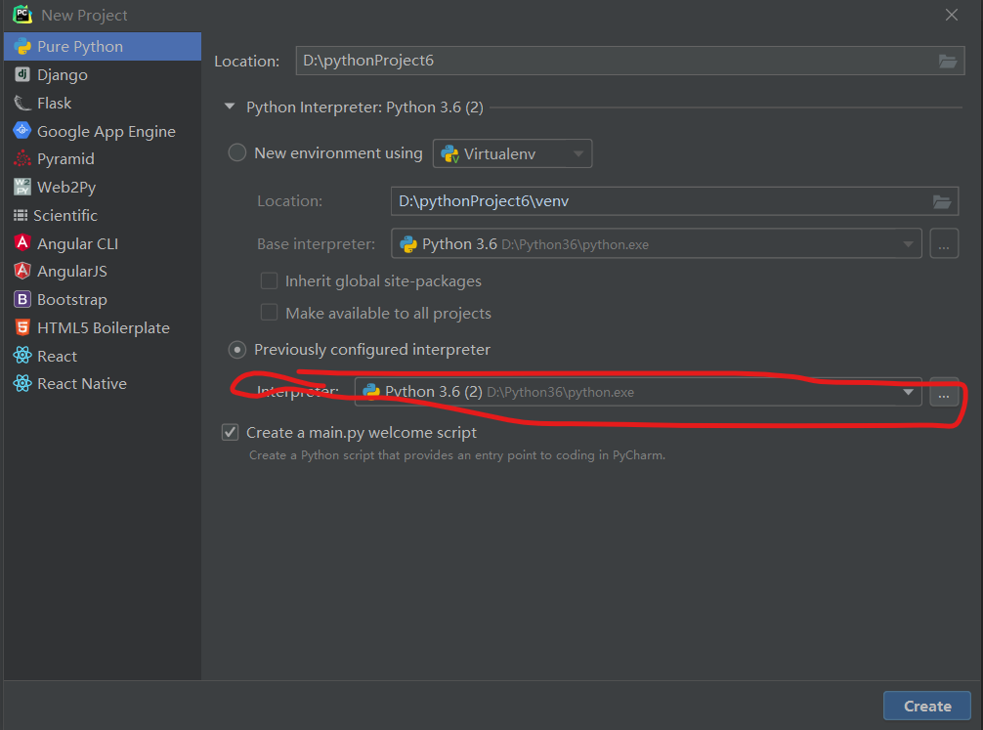Click the ellipsis button beside Base interpreter
The height and width of the screenshot is (730, 983).
tap(944, 244)
